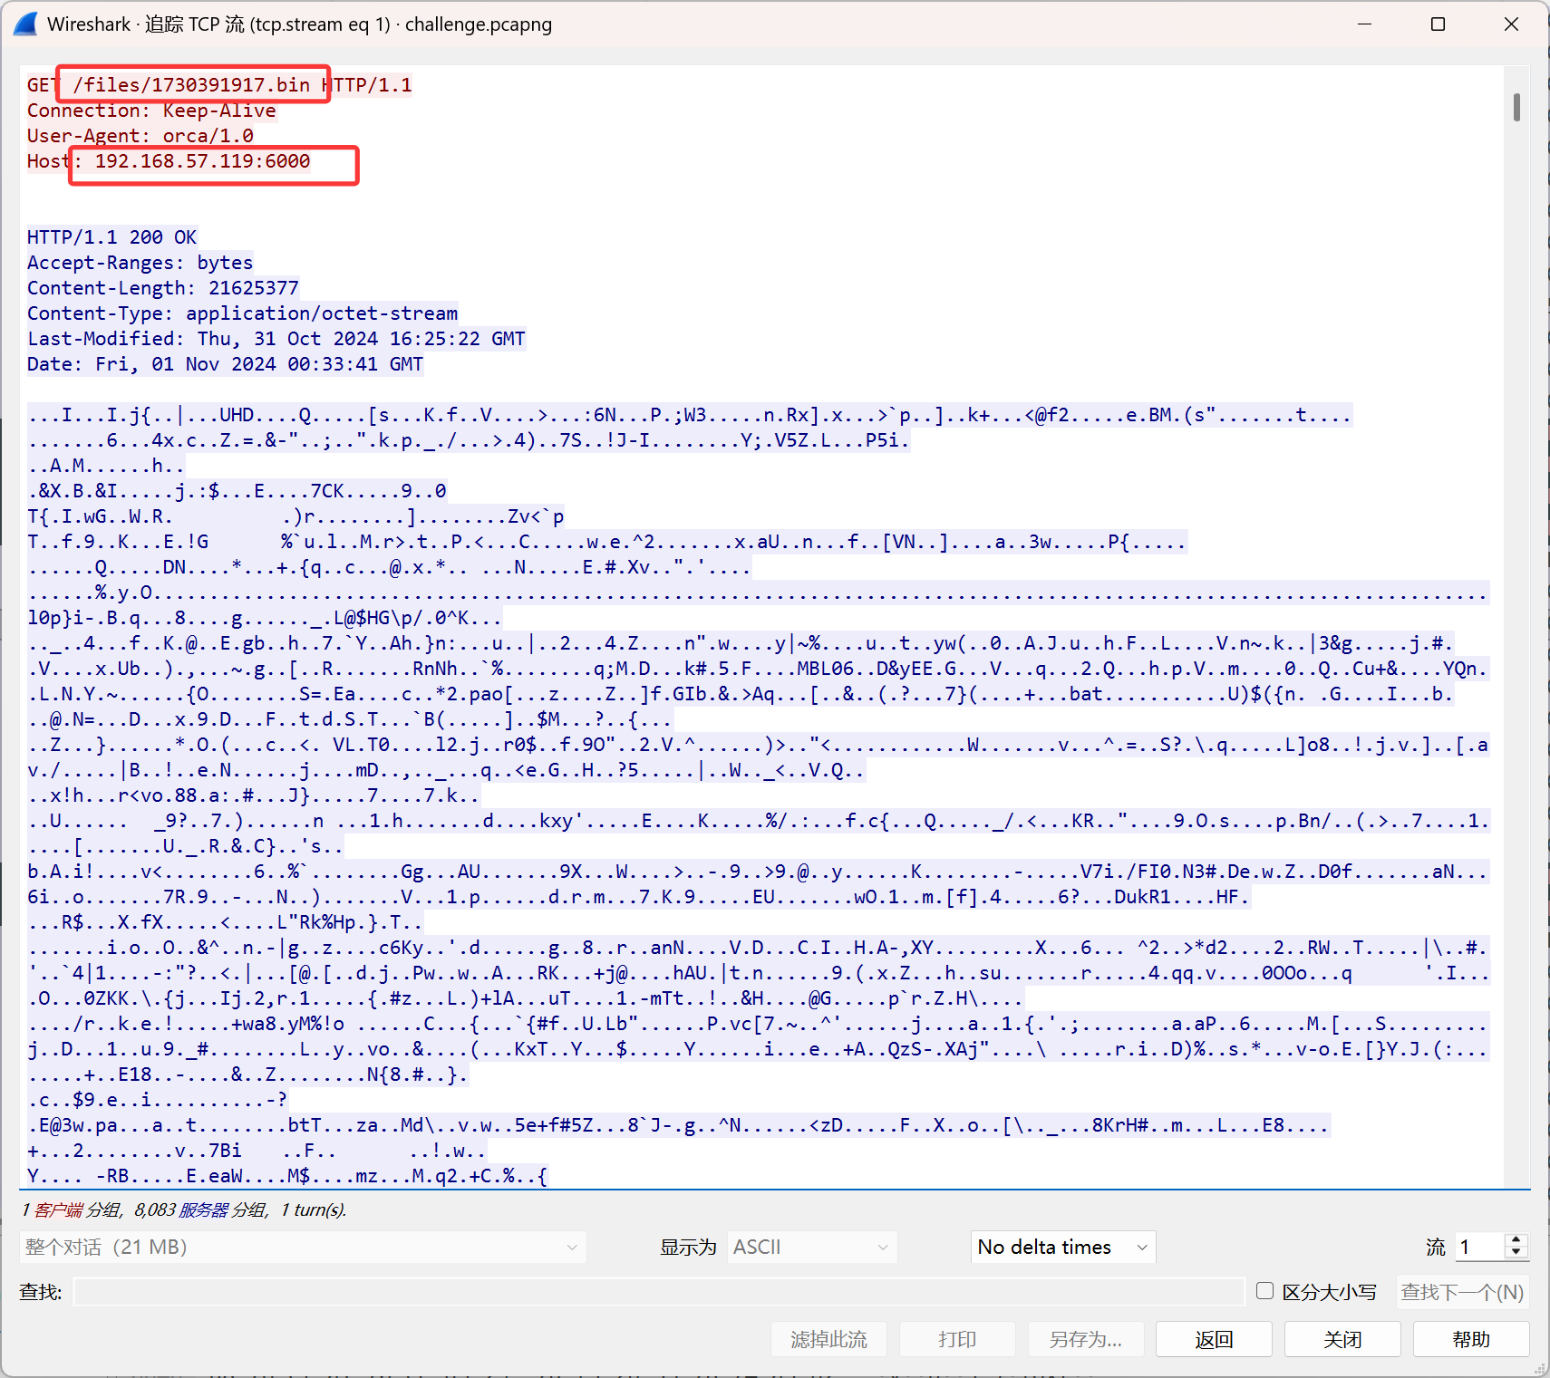Click the Host: 192.168.57.119:6000 header line
This screenshot has width=1550, height=1378.
pyautogui.click(x=169, y=161)
